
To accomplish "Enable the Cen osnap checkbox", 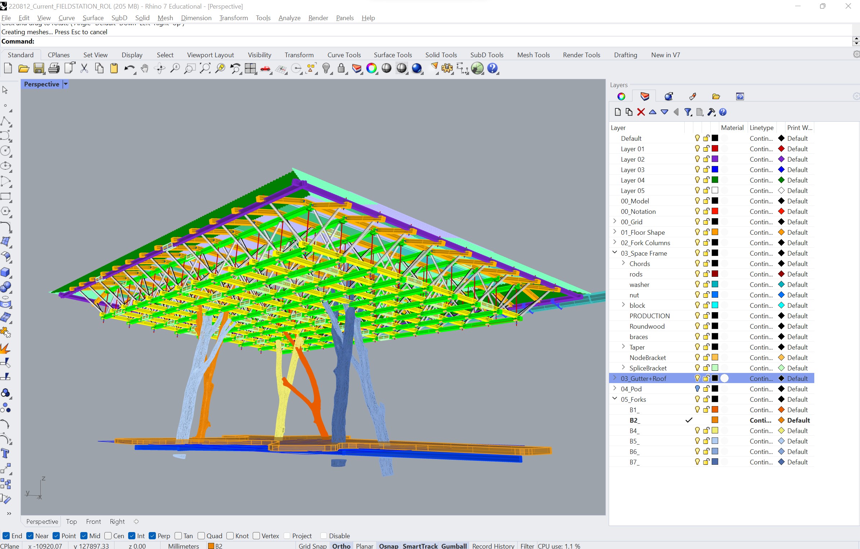I will [108, 536].
